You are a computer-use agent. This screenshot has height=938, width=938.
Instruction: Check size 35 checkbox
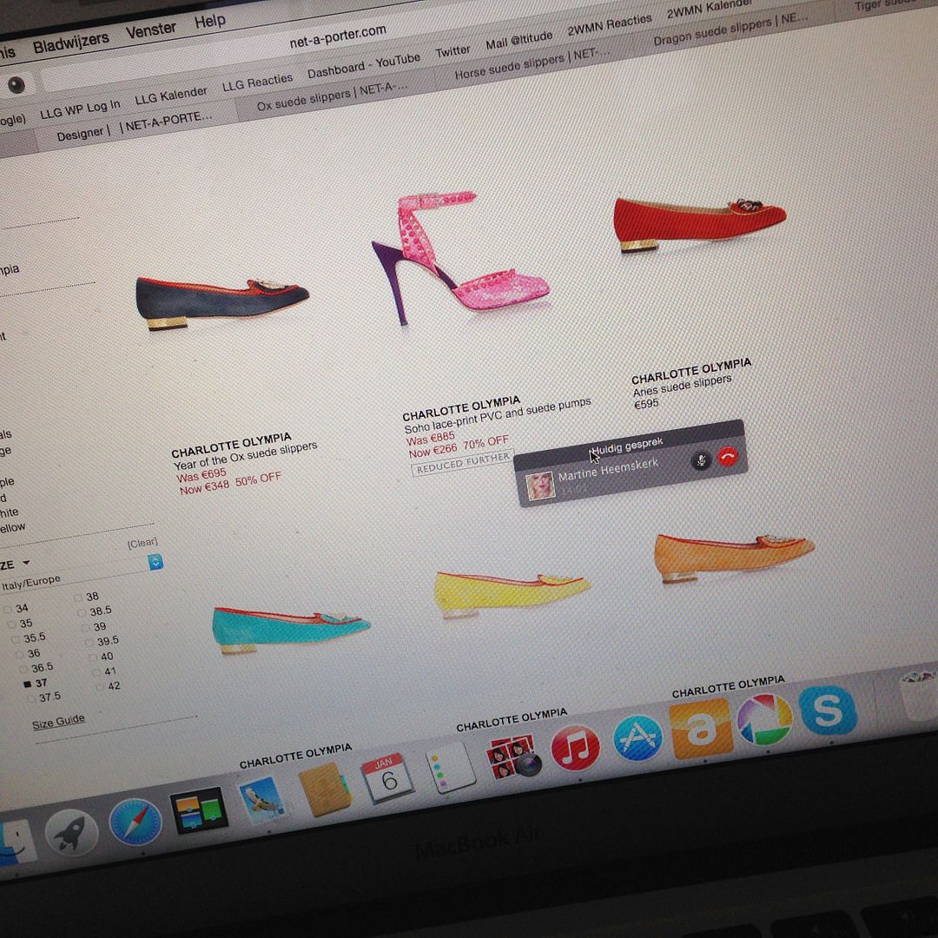[12, 625]
